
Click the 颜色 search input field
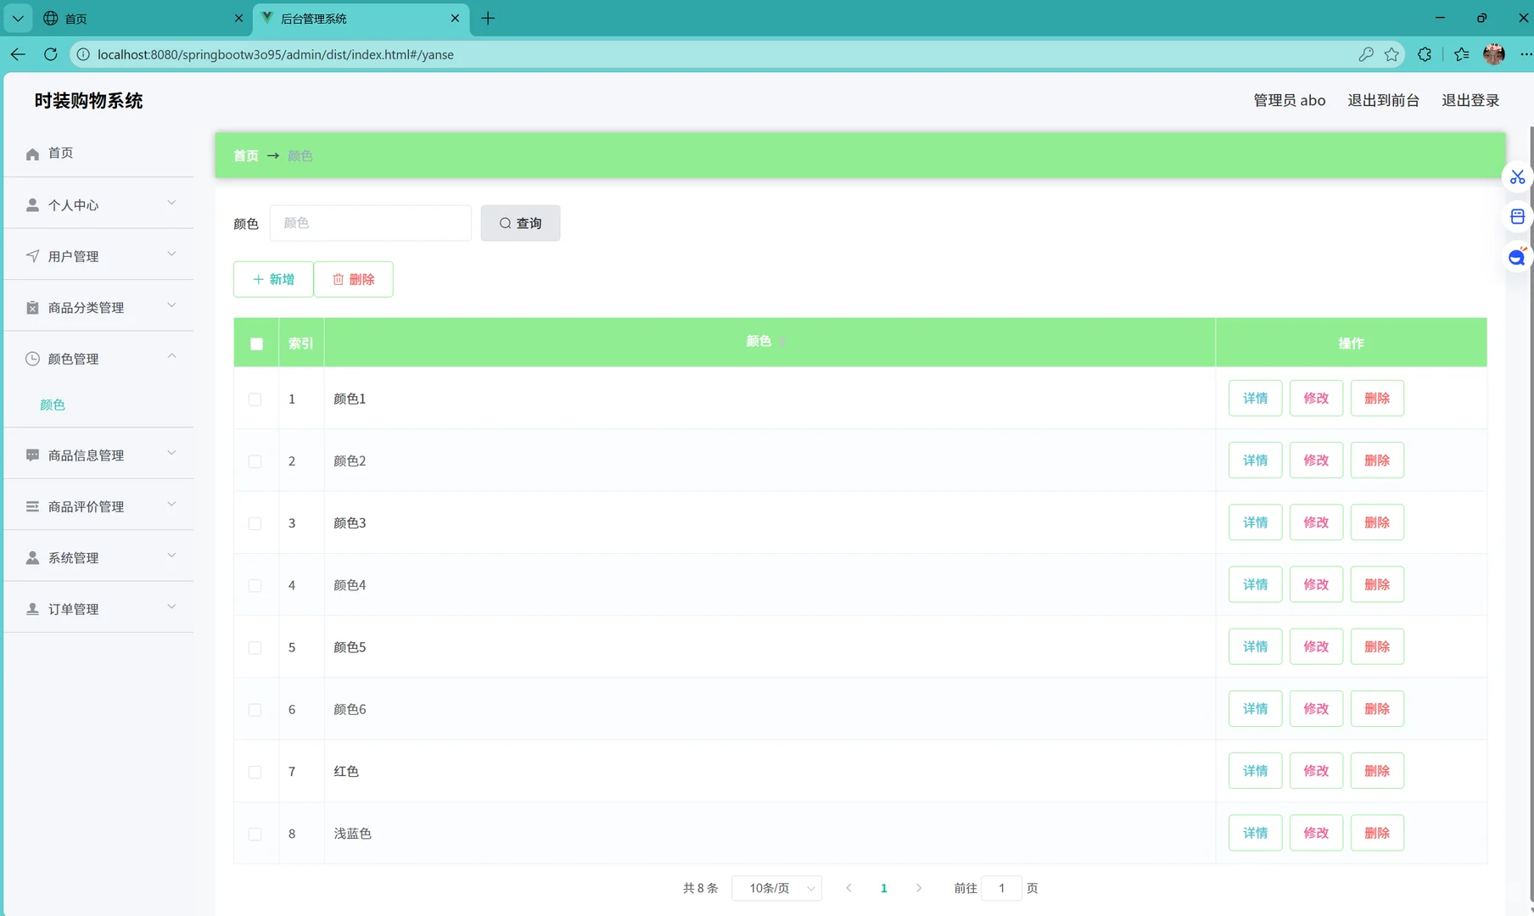click(x=370, y=223)
